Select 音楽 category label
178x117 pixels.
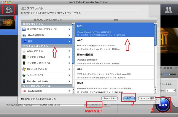pos(30,41)
